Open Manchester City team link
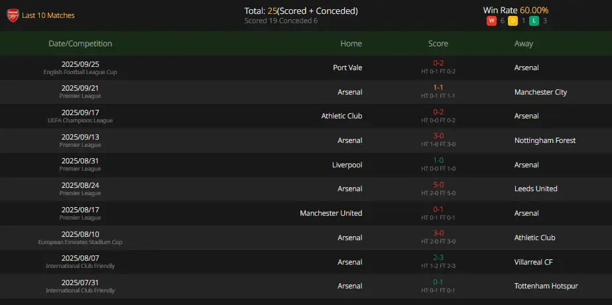The image size is (612, 305). pos(540,93)
